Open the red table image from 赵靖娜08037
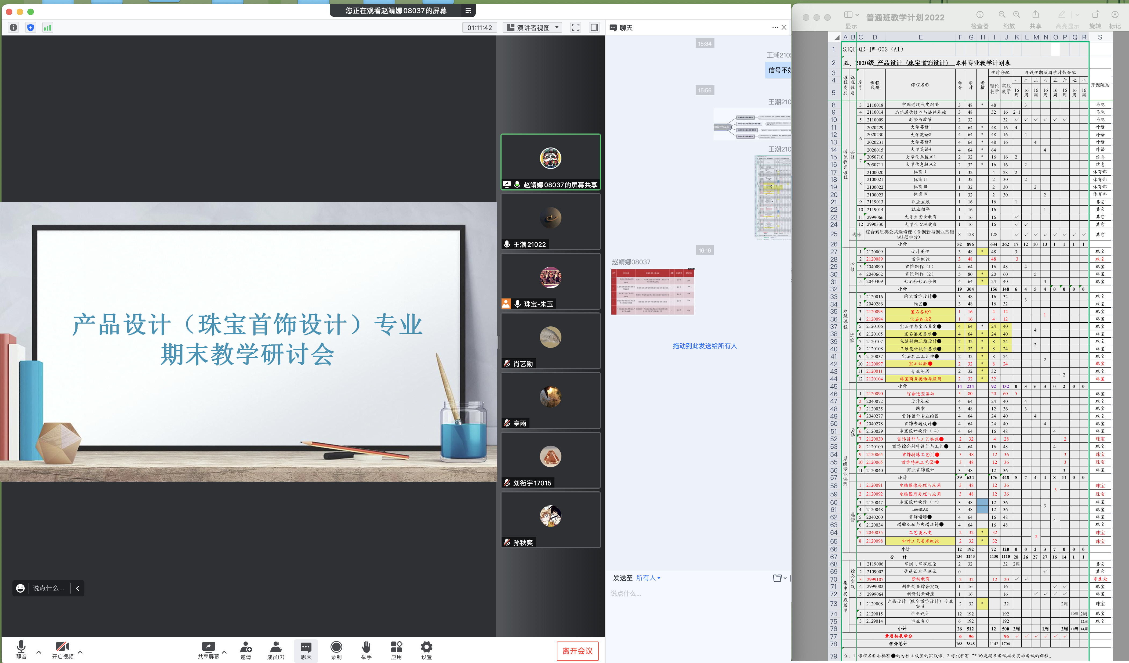The width and height of the screenshot is (1129, 663). point(653,291)
